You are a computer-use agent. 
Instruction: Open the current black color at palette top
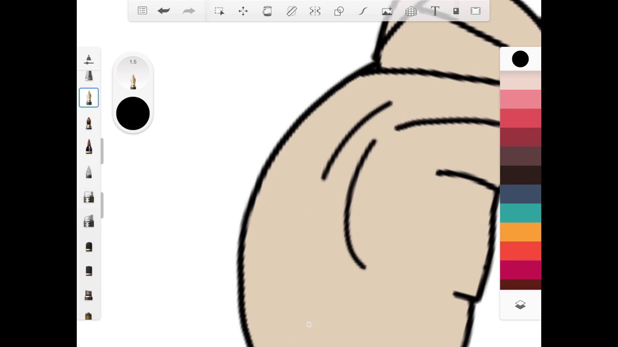tap(520, 59)
